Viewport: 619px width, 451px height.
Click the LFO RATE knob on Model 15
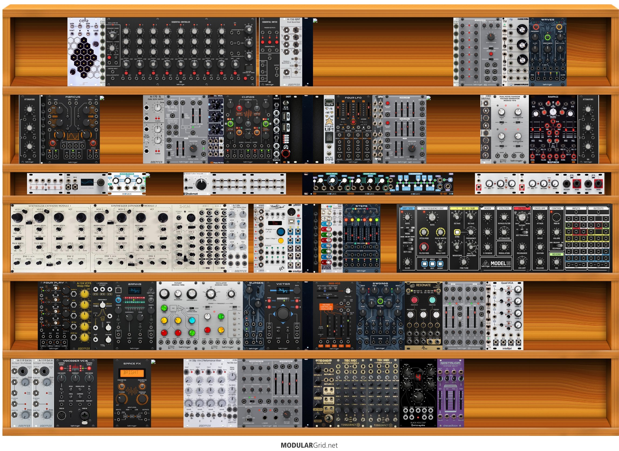tap(432, 217)
